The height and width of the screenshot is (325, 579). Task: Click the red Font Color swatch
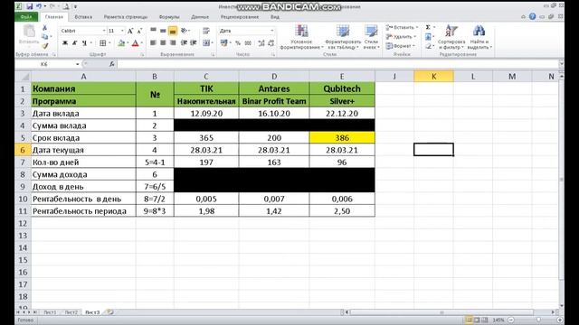click(x=136, y=43)
